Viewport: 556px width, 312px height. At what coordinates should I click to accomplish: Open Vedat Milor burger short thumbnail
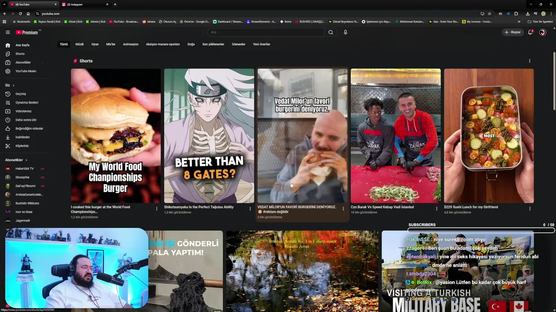(x=302, y=136)
